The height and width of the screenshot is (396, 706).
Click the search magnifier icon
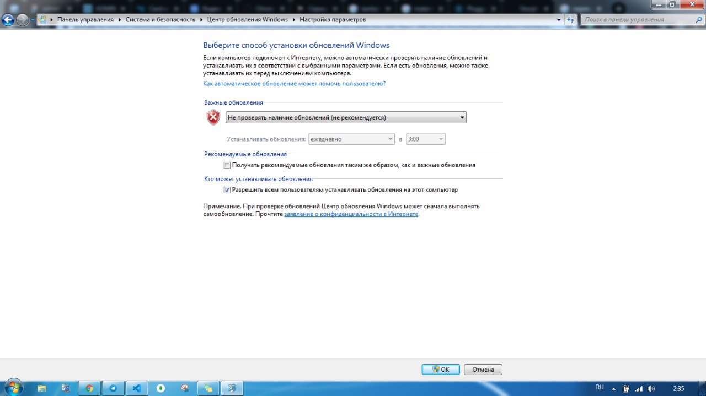click(x=698, y=19)
